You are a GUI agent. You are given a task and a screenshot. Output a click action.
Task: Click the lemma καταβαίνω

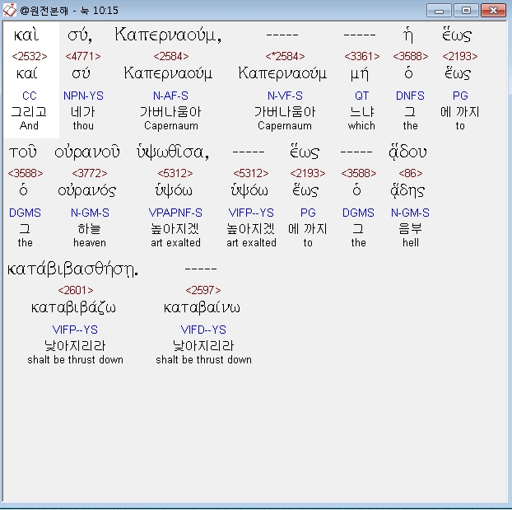click(202, 307)
